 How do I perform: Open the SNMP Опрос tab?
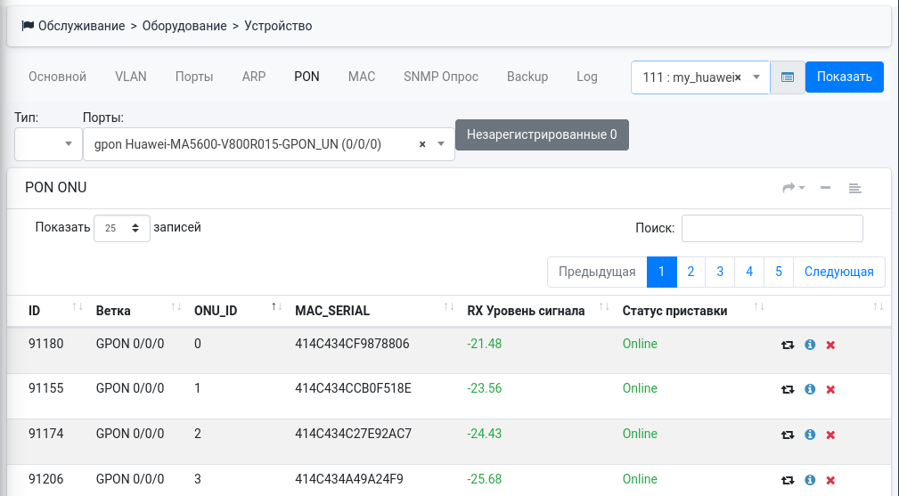[441, 77]
